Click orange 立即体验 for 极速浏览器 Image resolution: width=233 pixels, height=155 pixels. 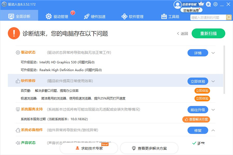(x=202, y=98)
